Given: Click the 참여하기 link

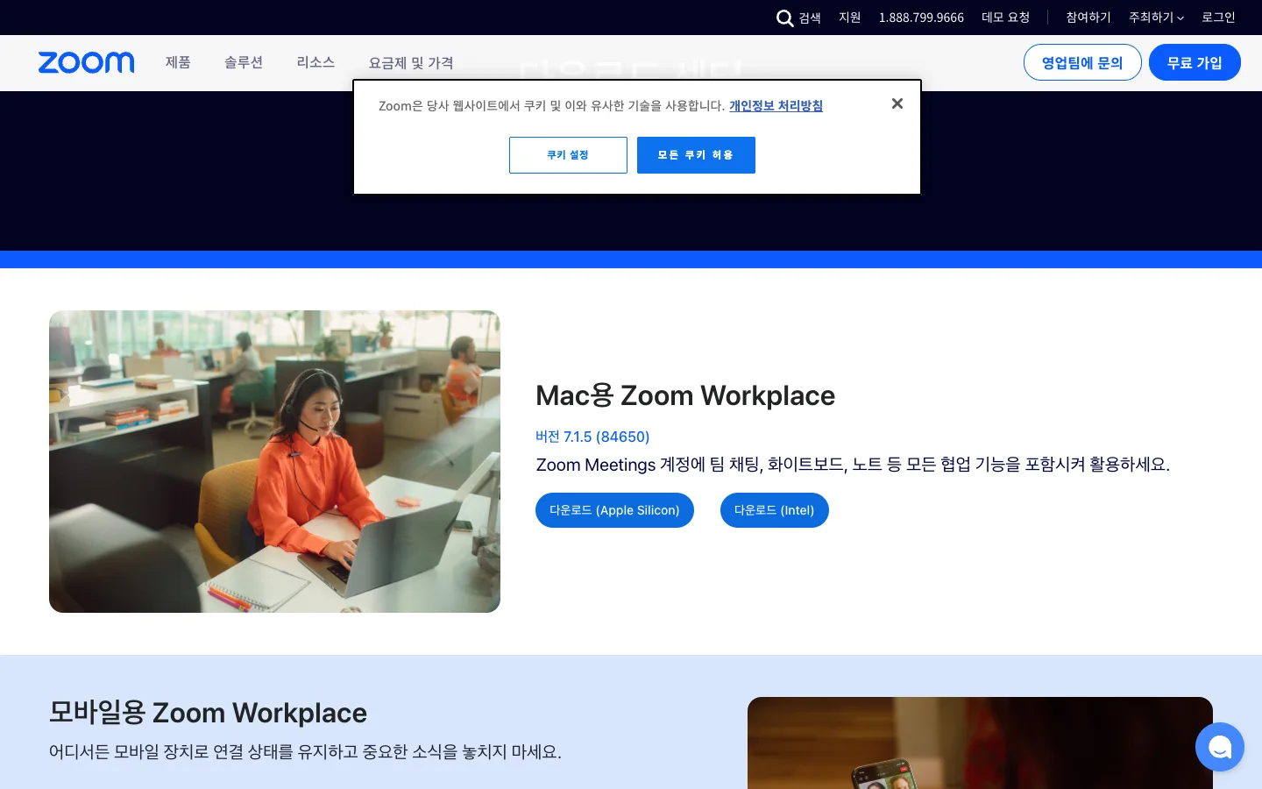Looking at the screenshot, I should [x=1088, y=18].
